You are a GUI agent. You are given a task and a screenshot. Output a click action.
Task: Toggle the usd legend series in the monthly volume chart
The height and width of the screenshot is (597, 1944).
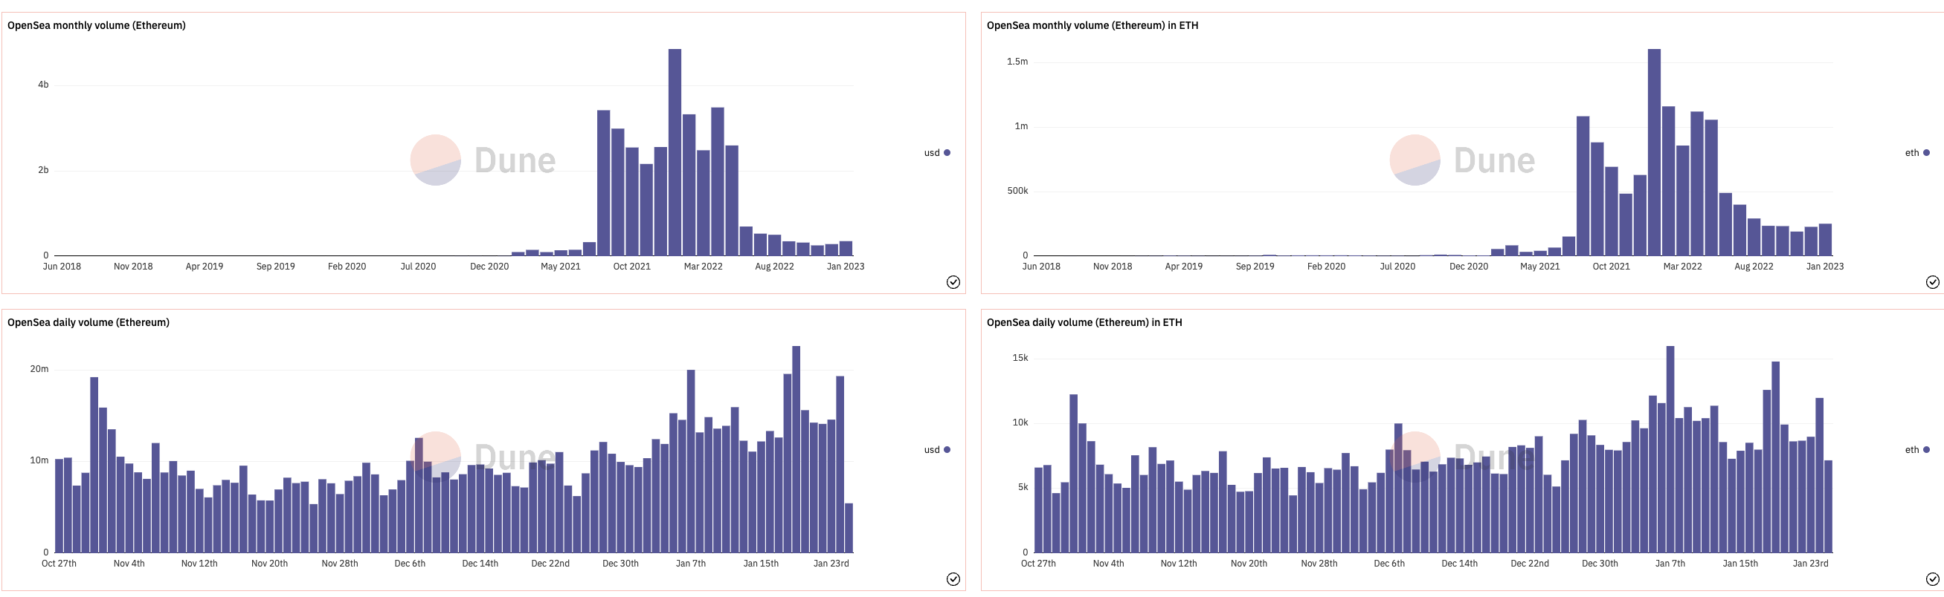click(937, 153)
